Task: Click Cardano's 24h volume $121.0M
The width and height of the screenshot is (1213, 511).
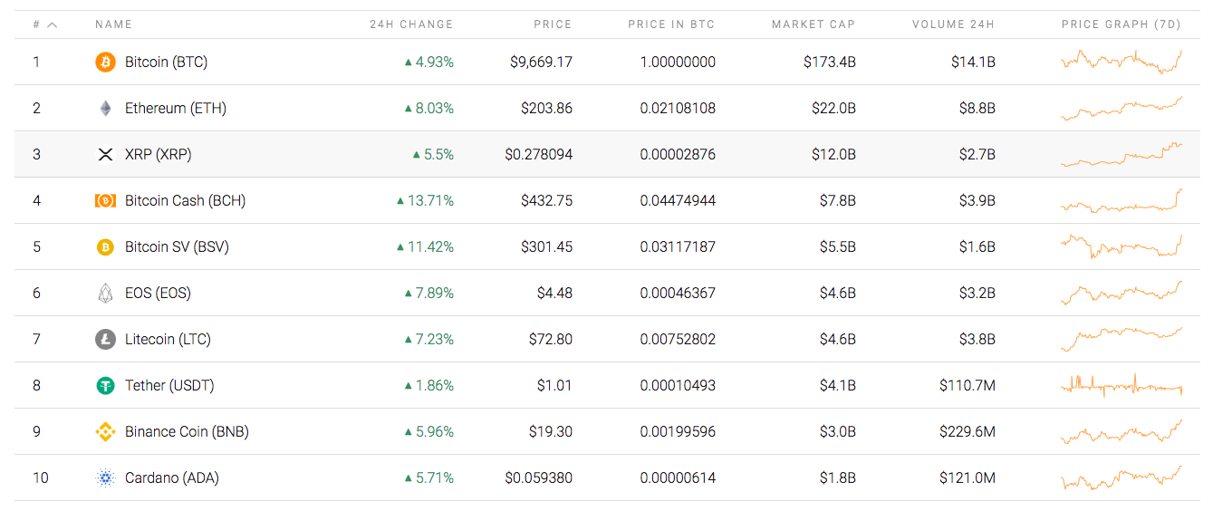Action: point(968,477)
